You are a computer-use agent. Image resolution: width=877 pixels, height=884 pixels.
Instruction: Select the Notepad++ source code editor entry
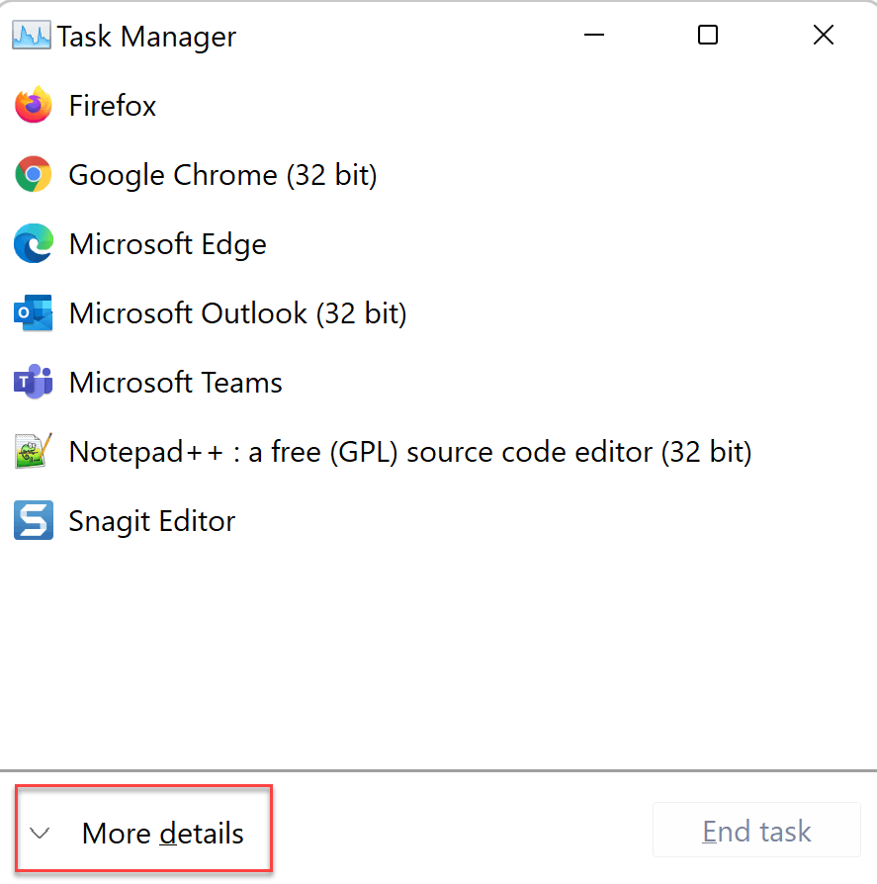[410, 452]
